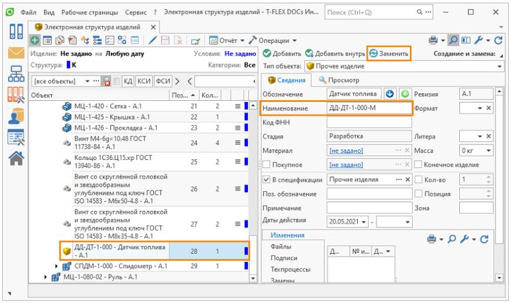Open the hierarchy structure sidebar icon
Screen dimensions: 511x303
tap(16, 74)
